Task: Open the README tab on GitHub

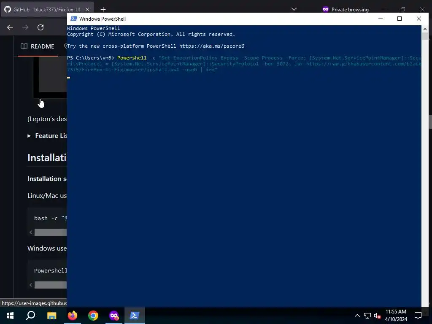Action: [38, 46]
